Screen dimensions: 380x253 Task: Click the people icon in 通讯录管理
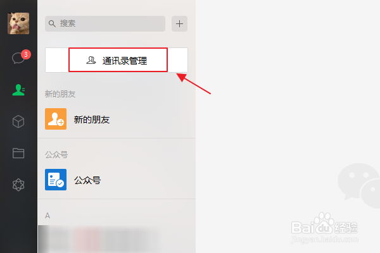click(x=91, y=60)
